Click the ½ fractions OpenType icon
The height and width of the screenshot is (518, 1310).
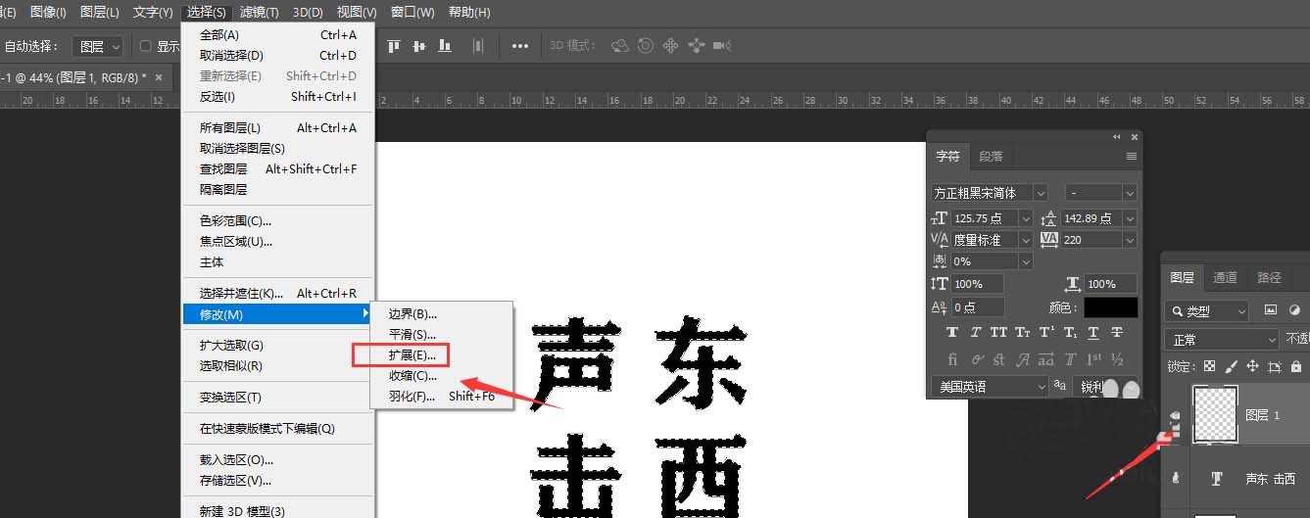[1117, 359]
